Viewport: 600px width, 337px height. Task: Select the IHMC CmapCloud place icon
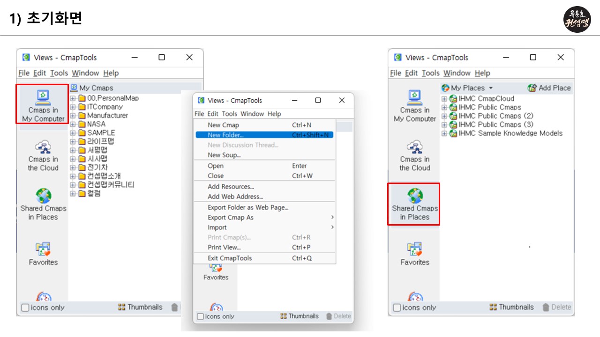pos(453,99)
